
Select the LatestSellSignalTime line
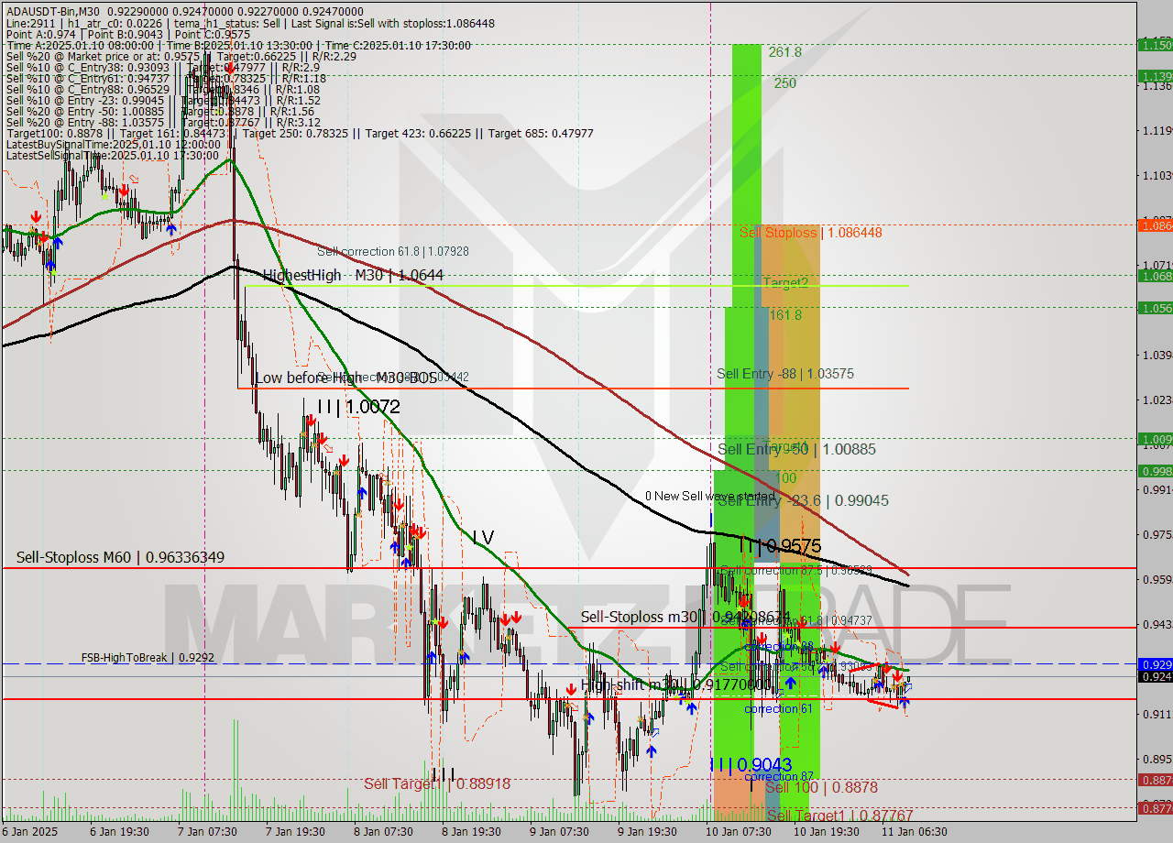tap(115, 156)
